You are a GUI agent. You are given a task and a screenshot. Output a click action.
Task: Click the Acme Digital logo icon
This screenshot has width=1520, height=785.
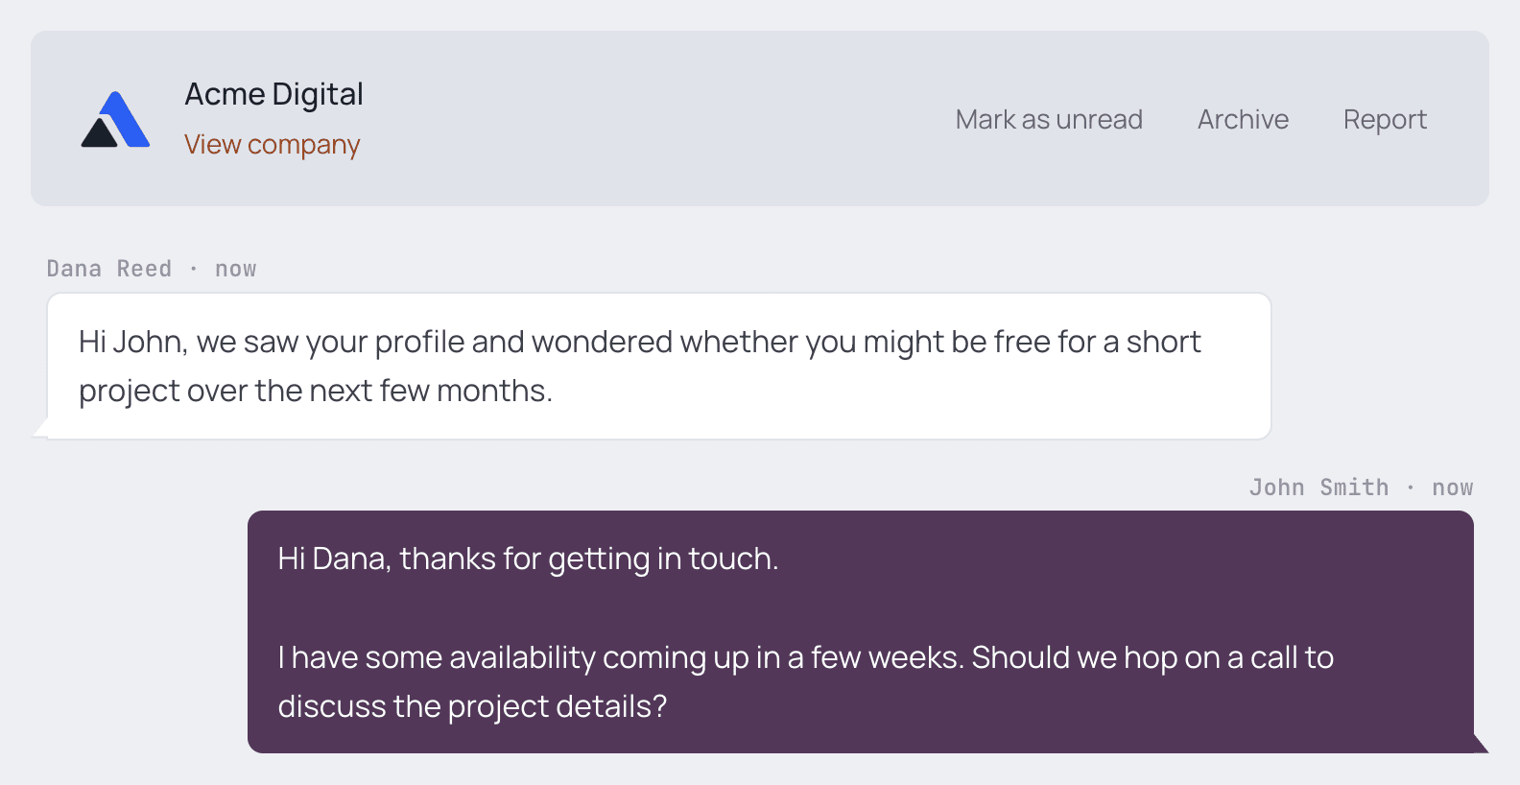click(x=115, y=119)
